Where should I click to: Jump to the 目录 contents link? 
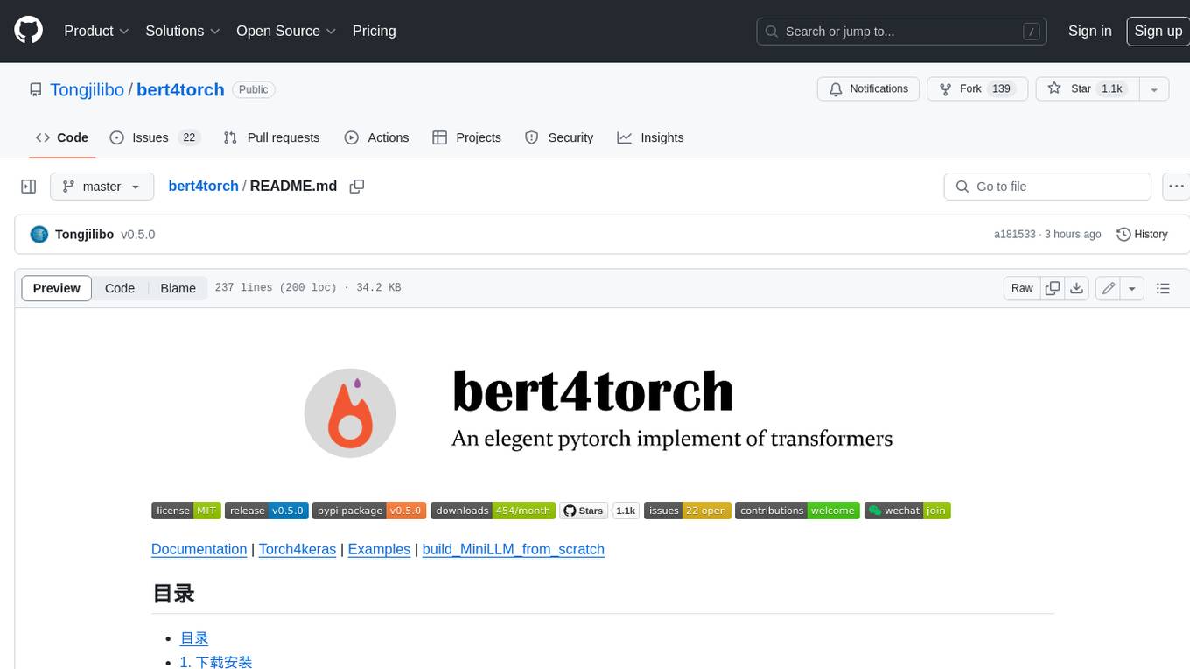(x=194, y=638)
